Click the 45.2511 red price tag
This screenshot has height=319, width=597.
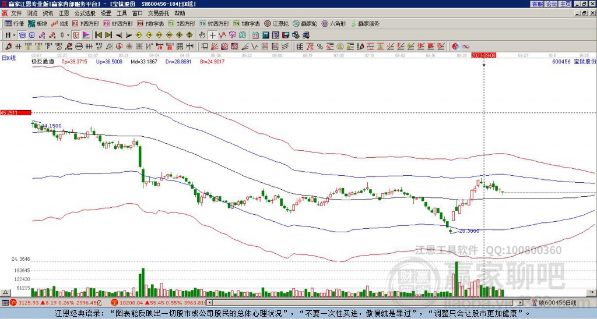[x=16, y=112]
